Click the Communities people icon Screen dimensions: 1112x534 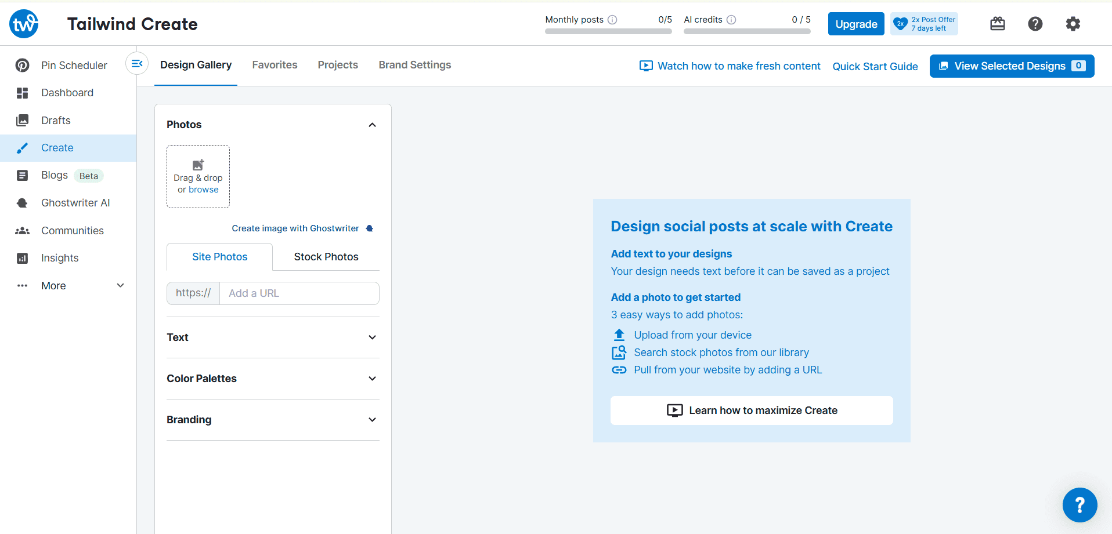click(x=22, y=231)
